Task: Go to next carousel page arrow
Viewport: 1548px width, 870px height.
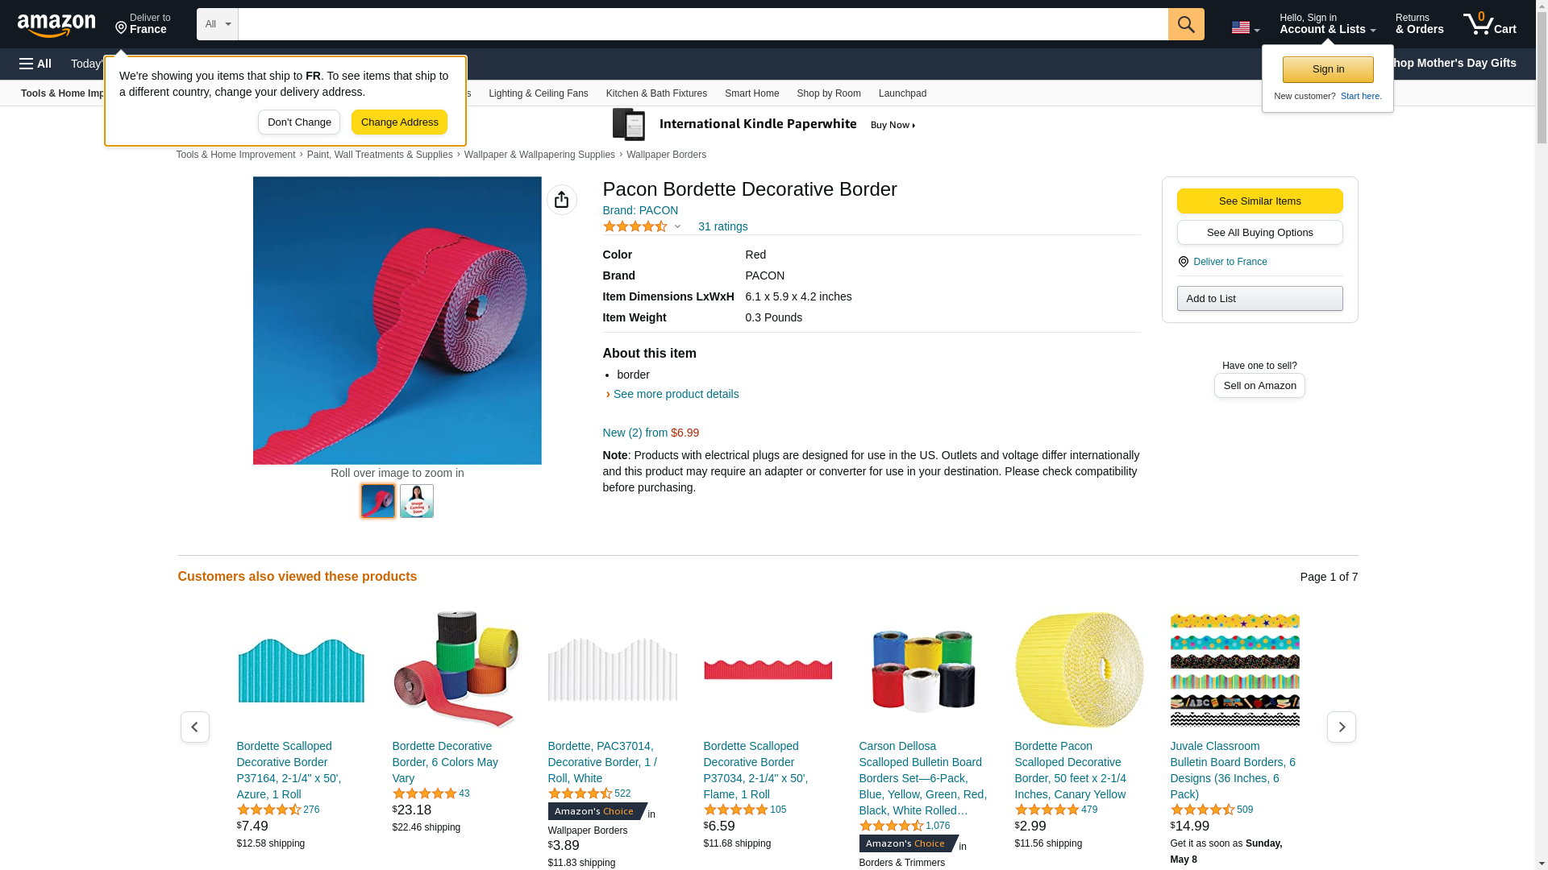Action: (x=1341, y=727)
